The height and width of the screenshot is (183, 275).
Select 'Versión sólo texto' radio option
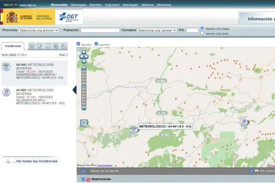(x=202, y=33)
